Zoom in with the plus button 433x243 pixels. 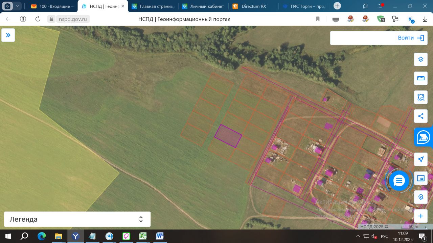click(x=421, y=216)
